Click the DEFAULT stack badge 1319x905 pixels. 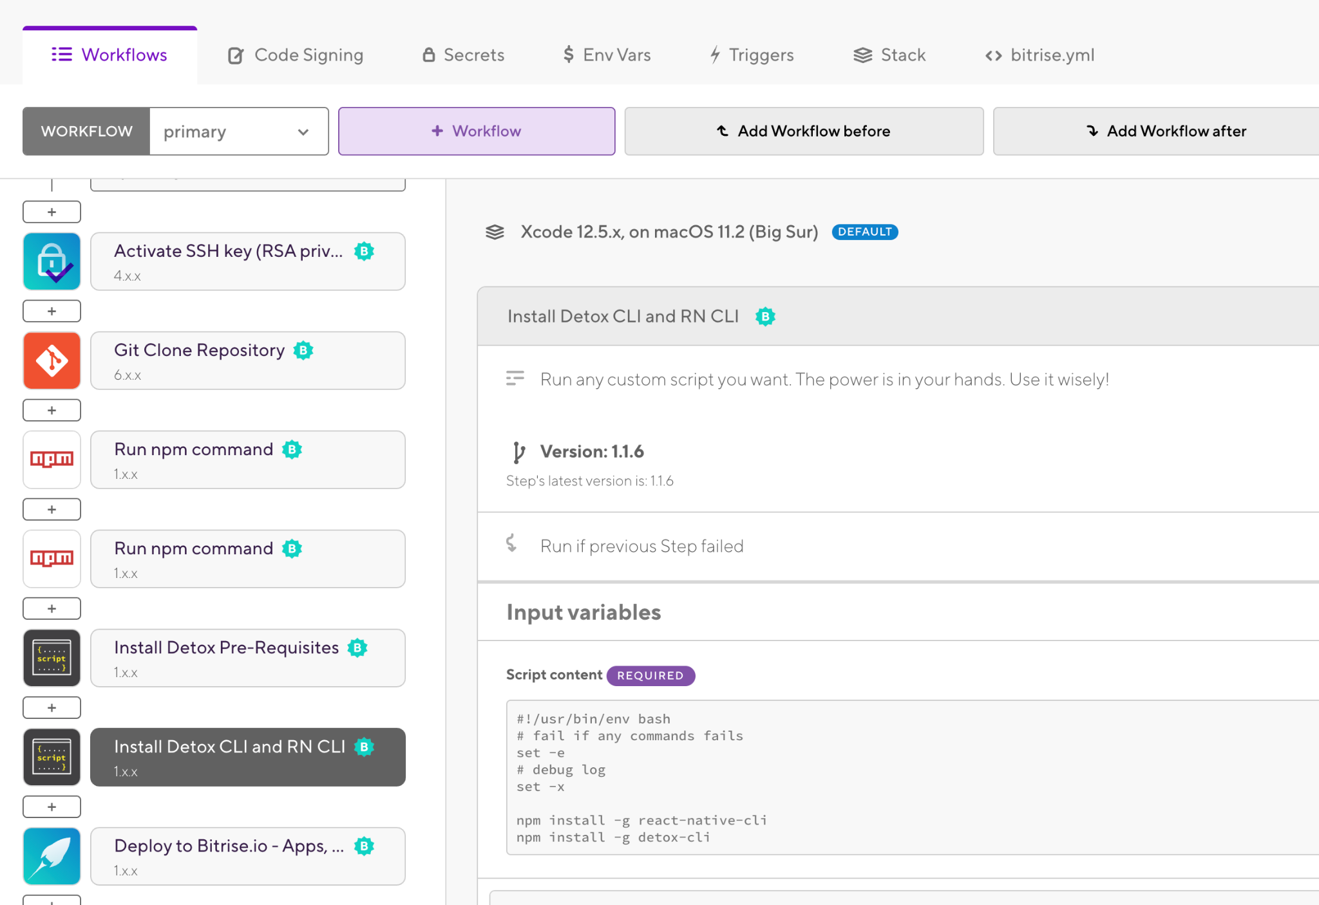(x=865, y=232)
